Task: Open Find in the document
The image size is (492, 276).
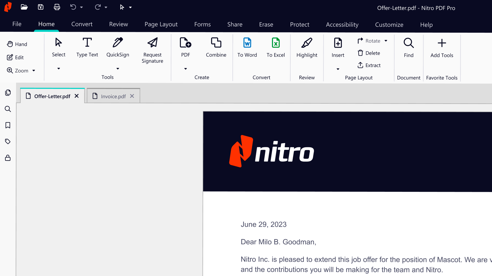Action: coord(408,47)
